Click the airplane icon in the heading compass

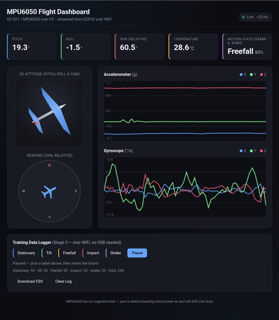click(49, 192)
